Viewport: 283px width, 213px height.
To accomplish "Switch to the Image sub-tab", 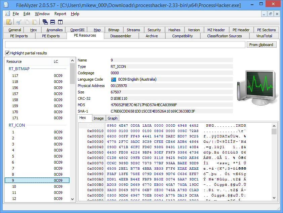I will (x=98, y=118).
